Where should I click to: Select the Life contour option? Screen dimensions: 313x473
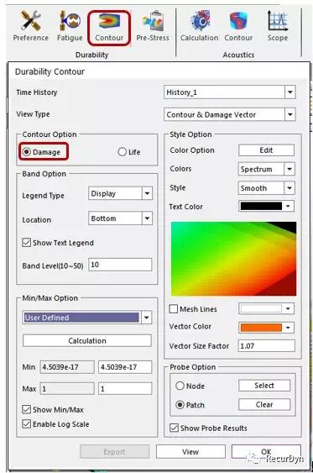122,152
